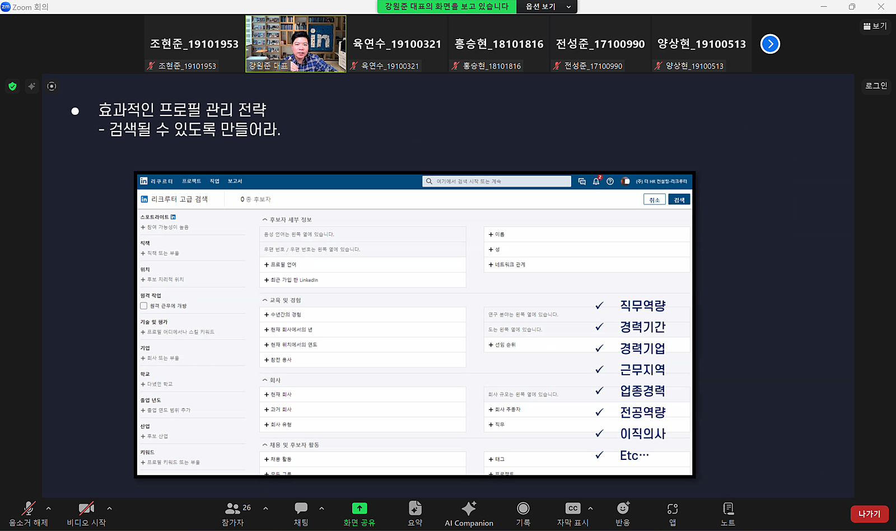896x531 pixels.
Task: Turn on camera with 비디오 시작
Action: click(x=86, y=514)
